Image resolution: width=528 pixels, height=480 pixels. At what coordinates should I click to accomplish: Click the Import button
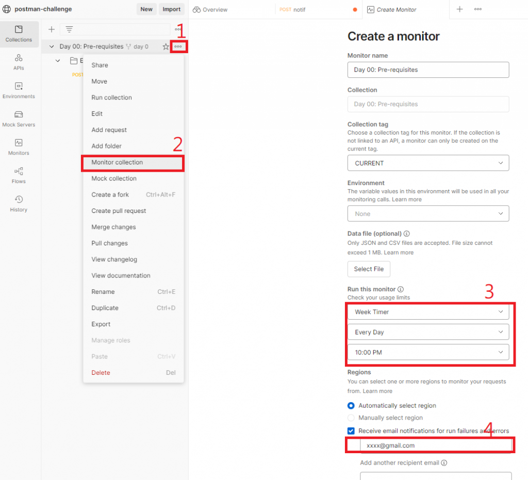(171, 9)
